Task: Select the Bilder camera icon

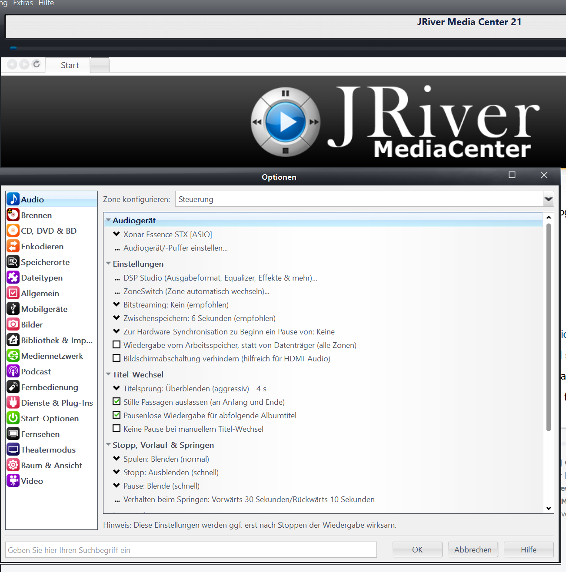Action: click(x=13, y=324)
